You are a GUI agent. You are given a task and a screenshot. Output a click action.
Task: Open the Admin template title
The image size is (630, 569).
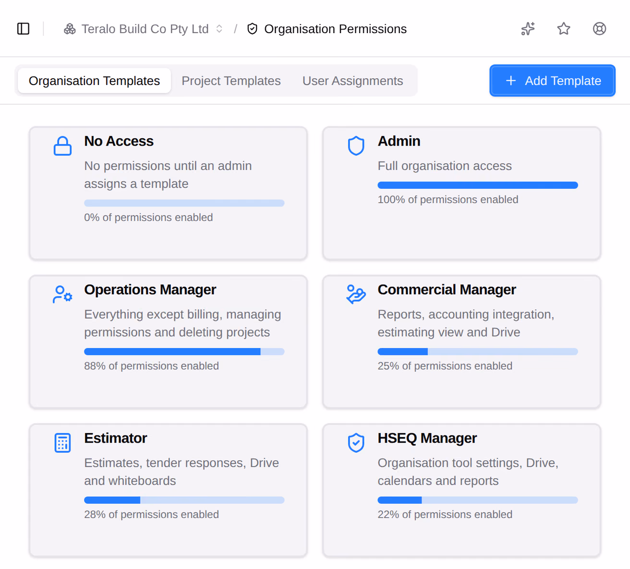(x=399, y=141)
